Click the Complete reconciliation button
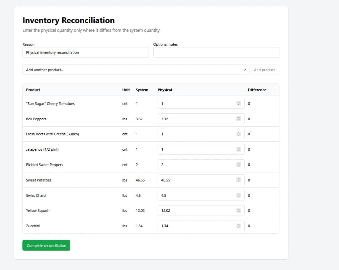The width and height of the screenshot is (339, 270). (x=46, y=245)
